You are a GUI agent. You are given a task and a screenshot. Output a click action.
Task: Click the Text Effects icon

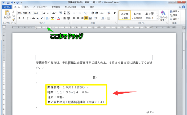pos(47,18)
